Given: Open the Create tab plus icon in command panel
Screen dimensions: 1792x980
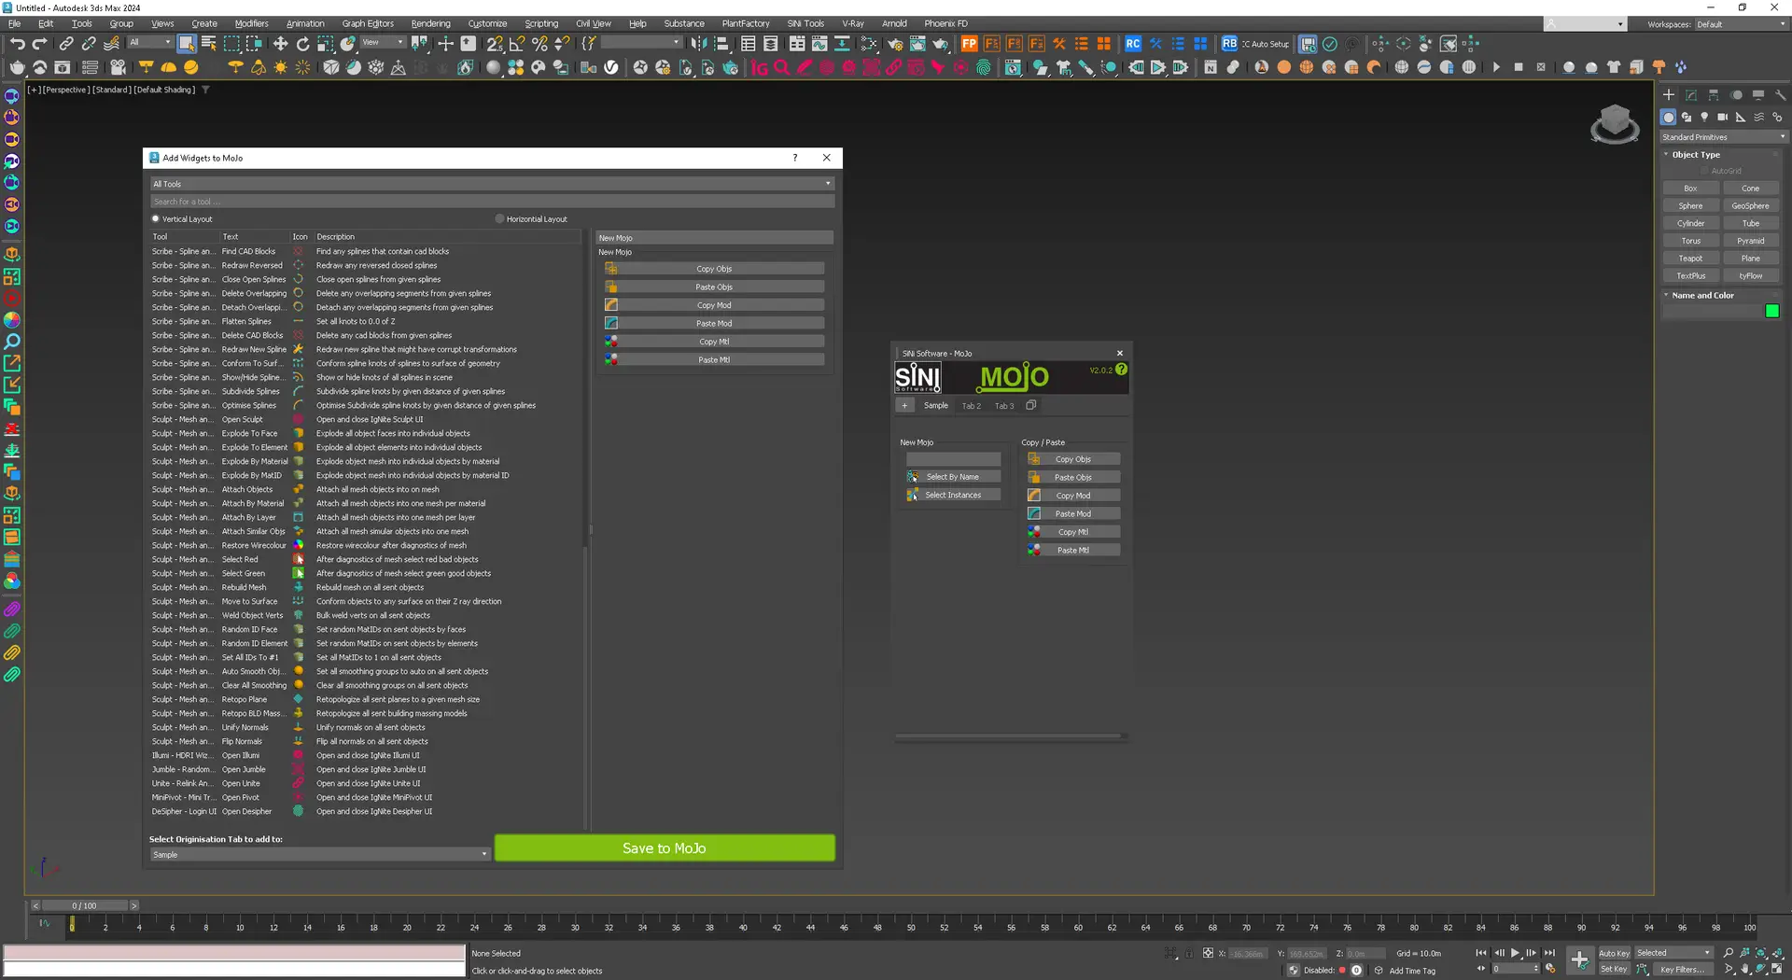Looking at the screenshot, I should click(1669, 95).
